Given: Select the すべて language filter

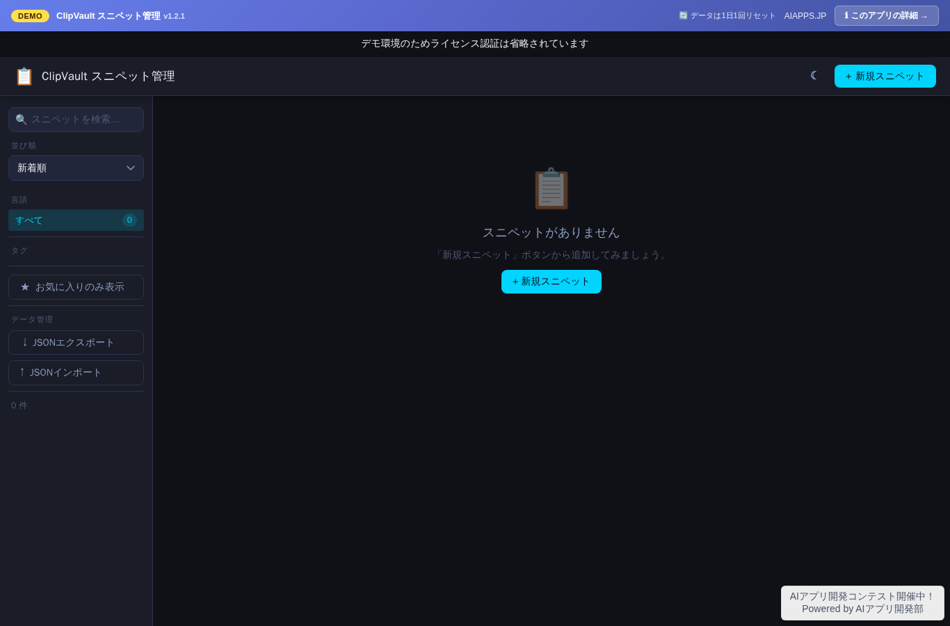Looking at the screenshot, I should click(x=76, y=220).
